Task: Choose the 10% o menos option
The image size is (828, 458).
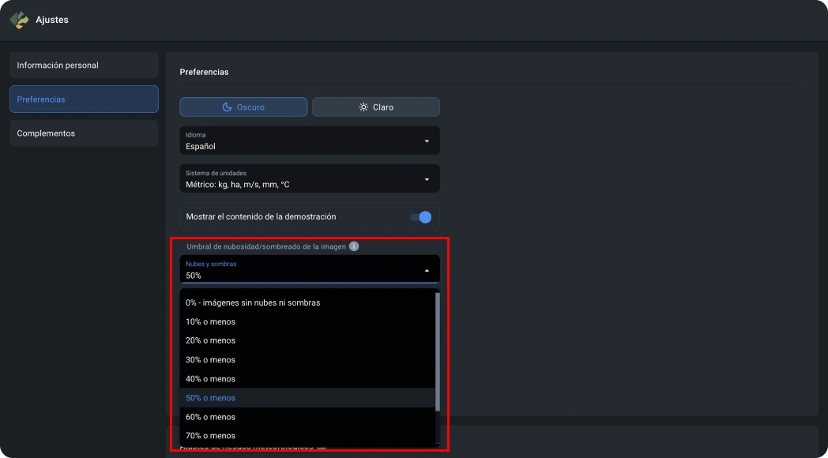Action: [210, 322]
